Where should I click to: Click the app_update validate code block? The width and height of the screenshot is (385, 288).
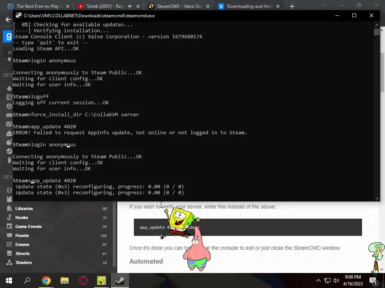pyautogui.click(x=248, y=227)
